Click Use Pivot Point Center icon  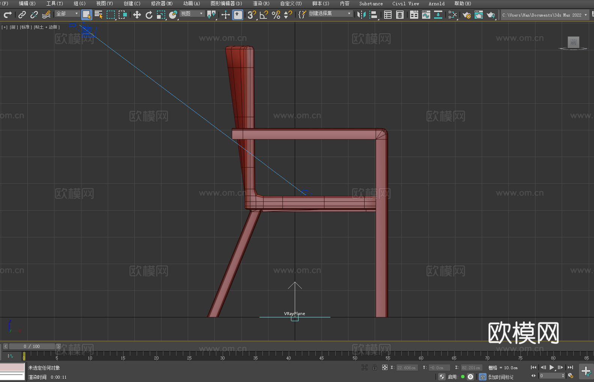click(x=211, y=15)
